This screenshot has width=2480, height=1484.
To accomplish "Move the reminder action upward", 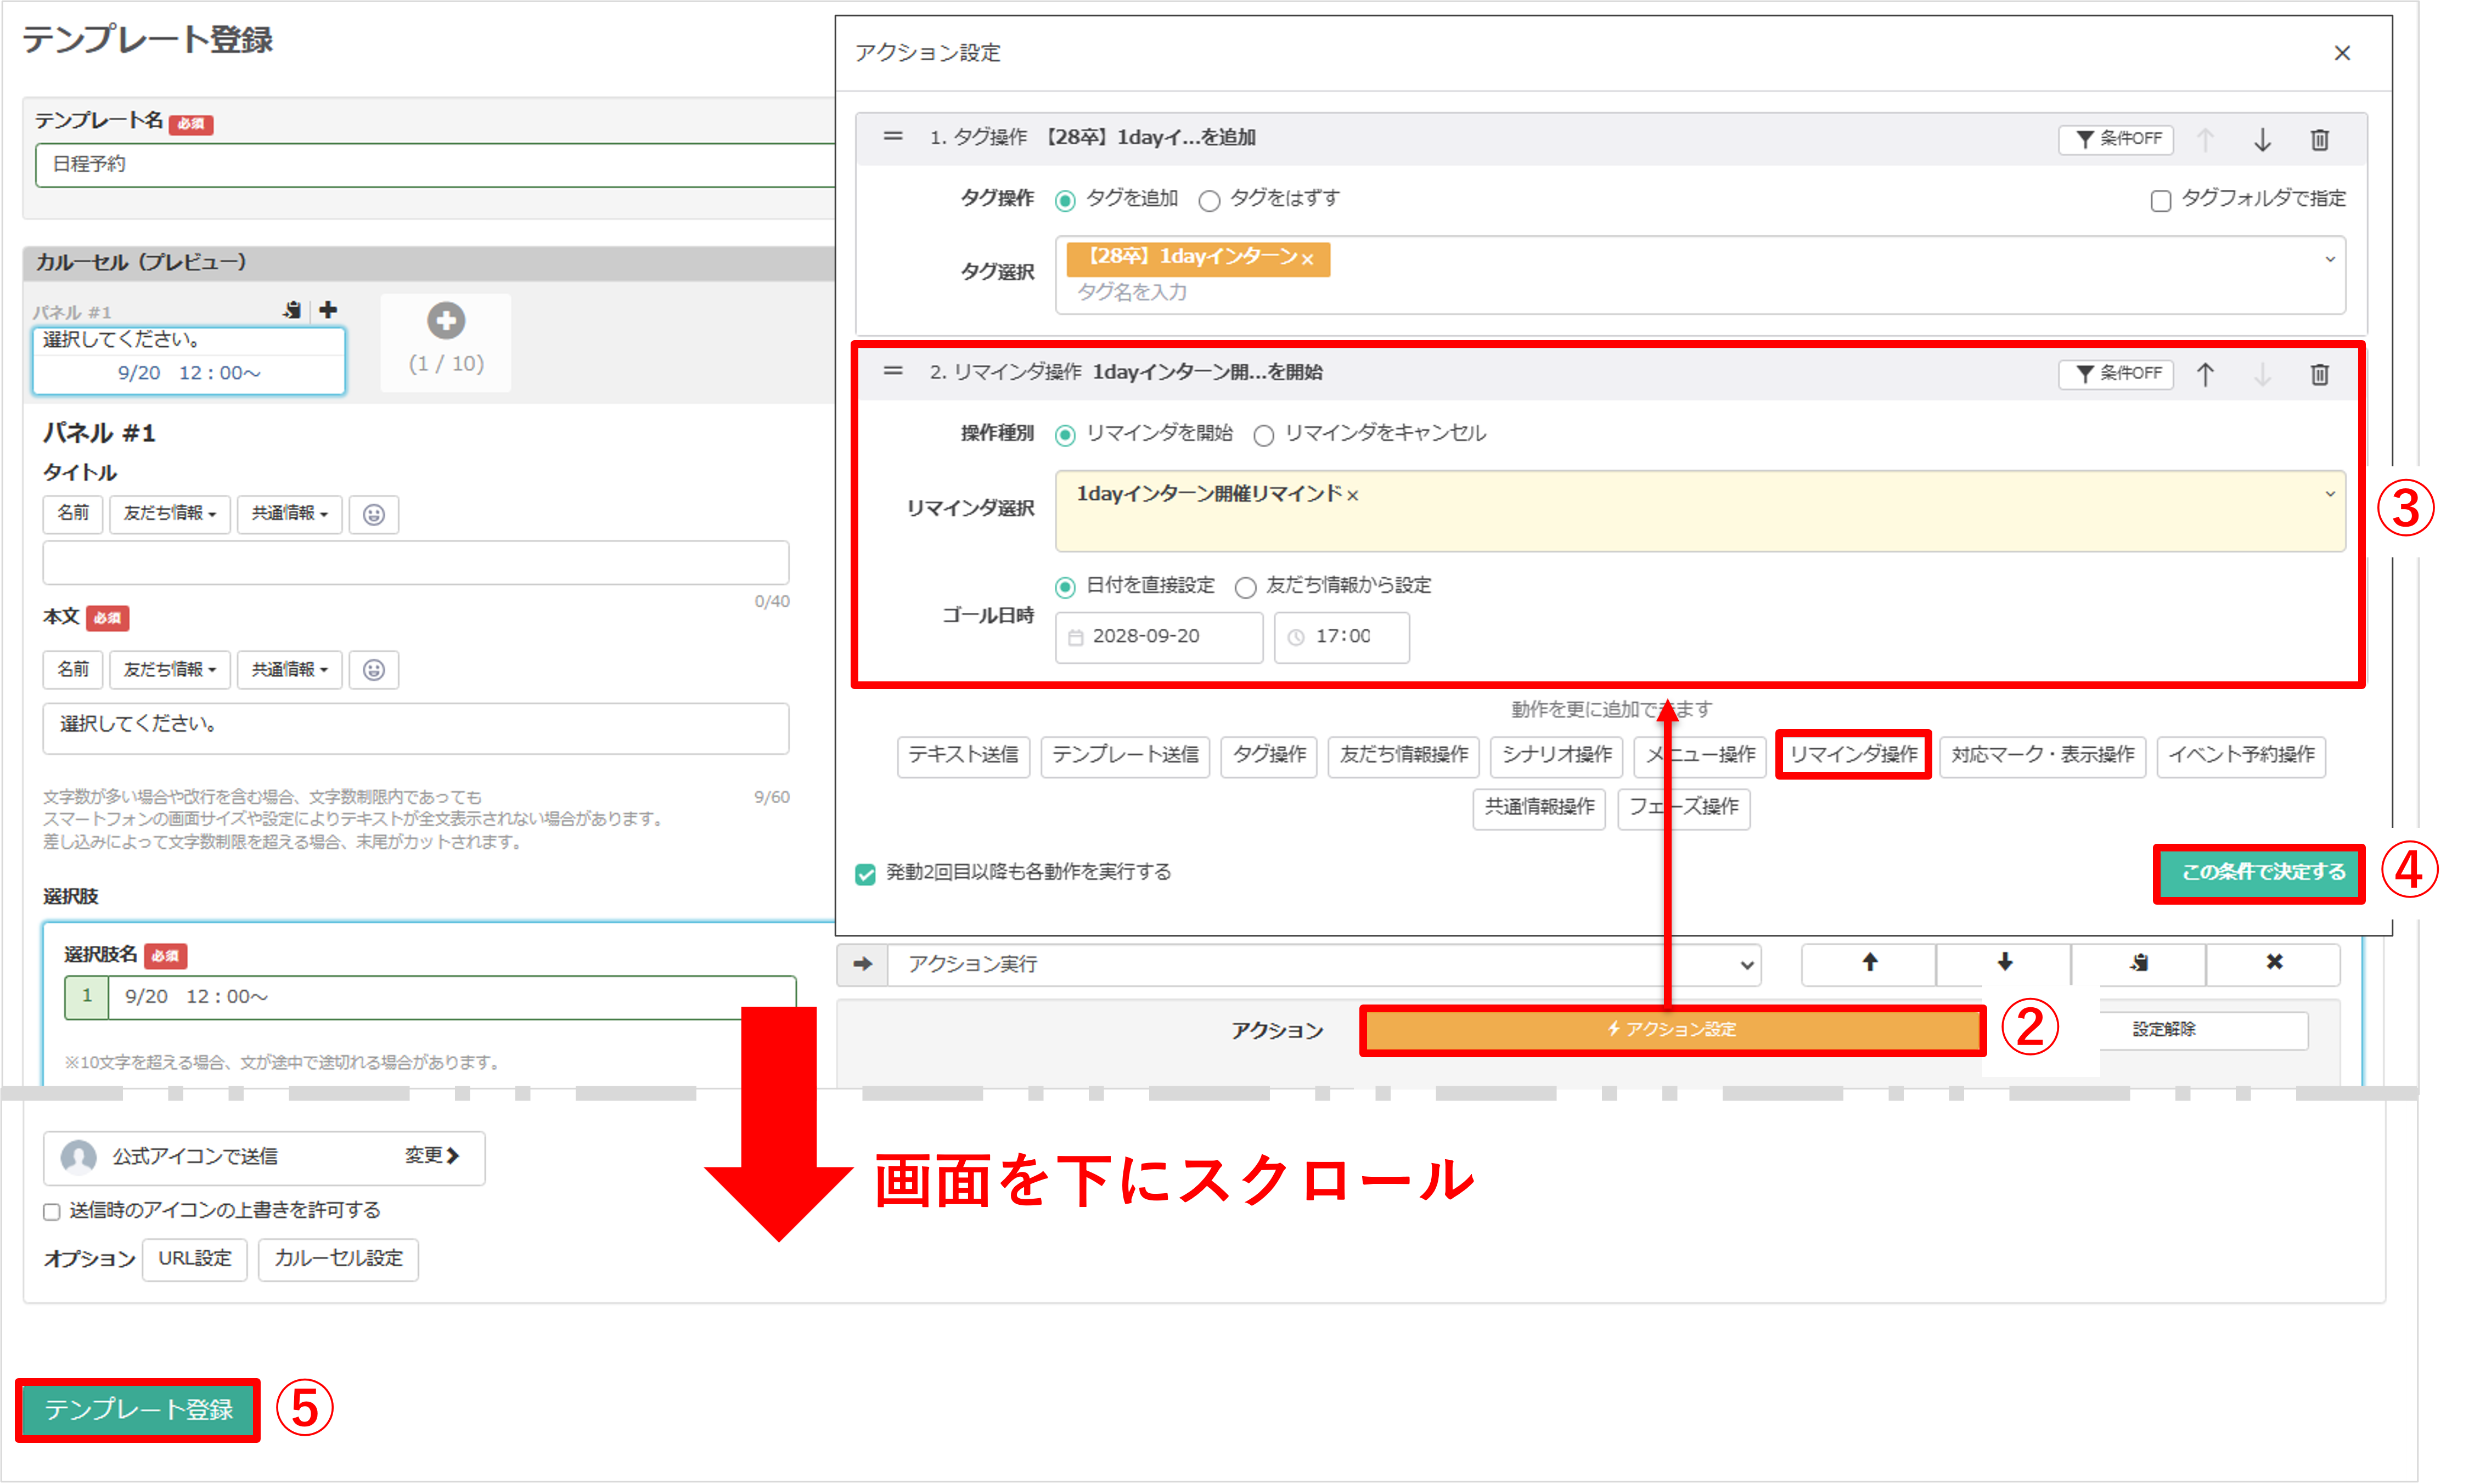I will [x=2207, y=374].
